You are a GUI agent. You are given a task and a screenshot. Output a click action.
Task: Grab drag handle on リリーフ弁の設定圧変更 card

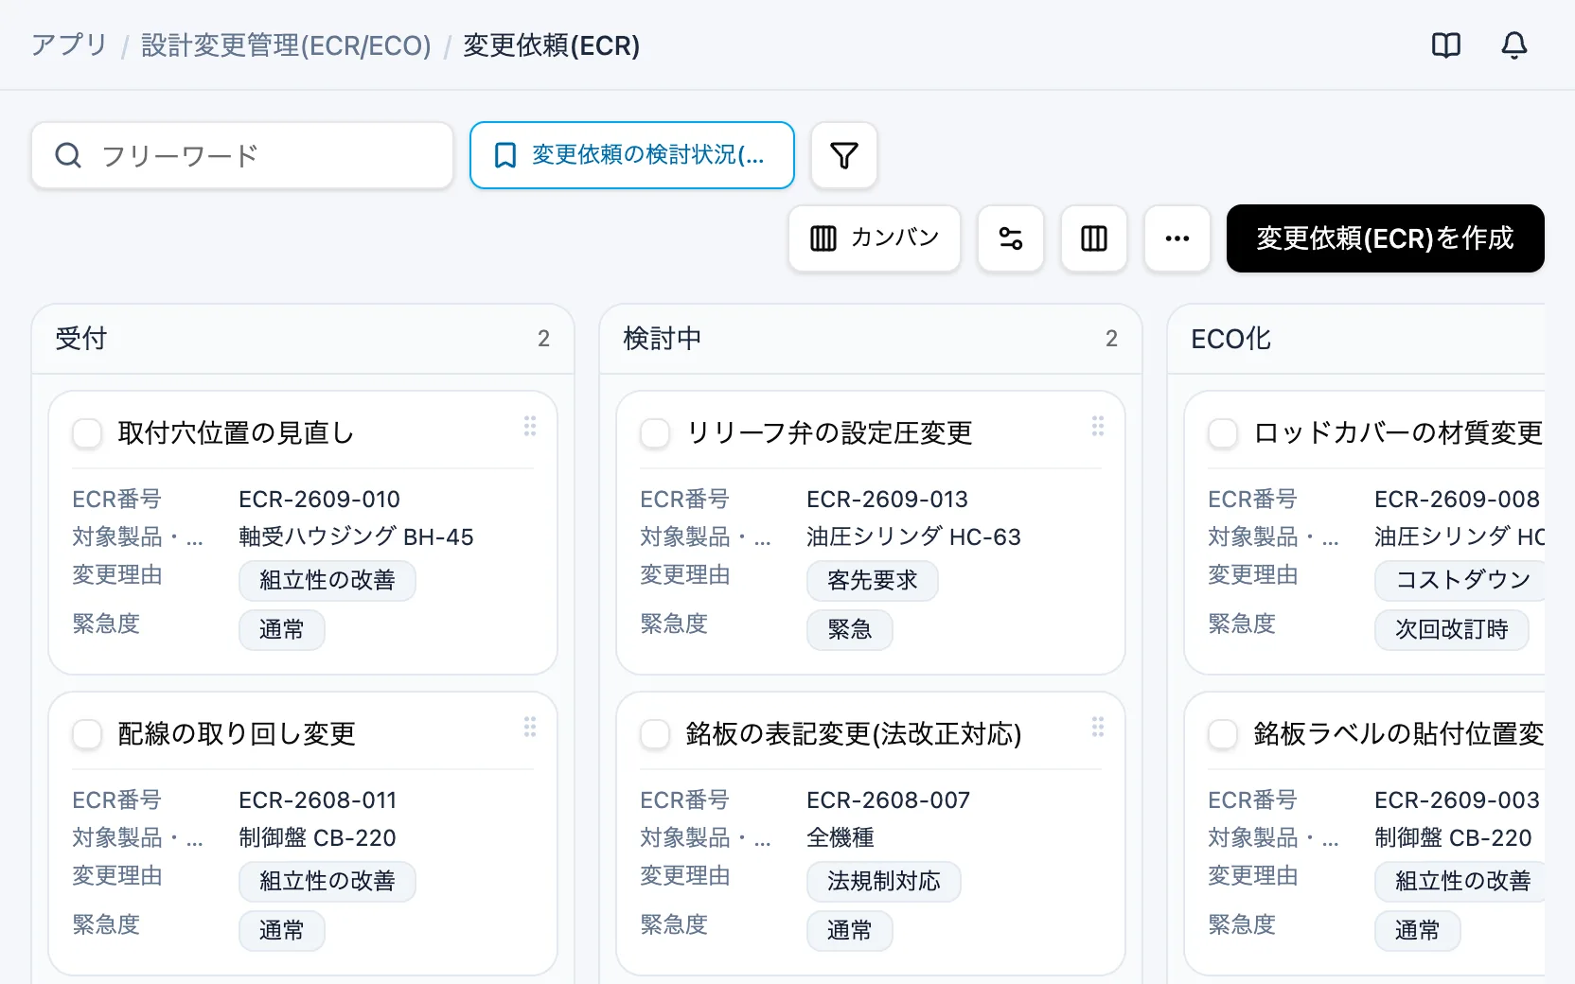point(1098,427)
